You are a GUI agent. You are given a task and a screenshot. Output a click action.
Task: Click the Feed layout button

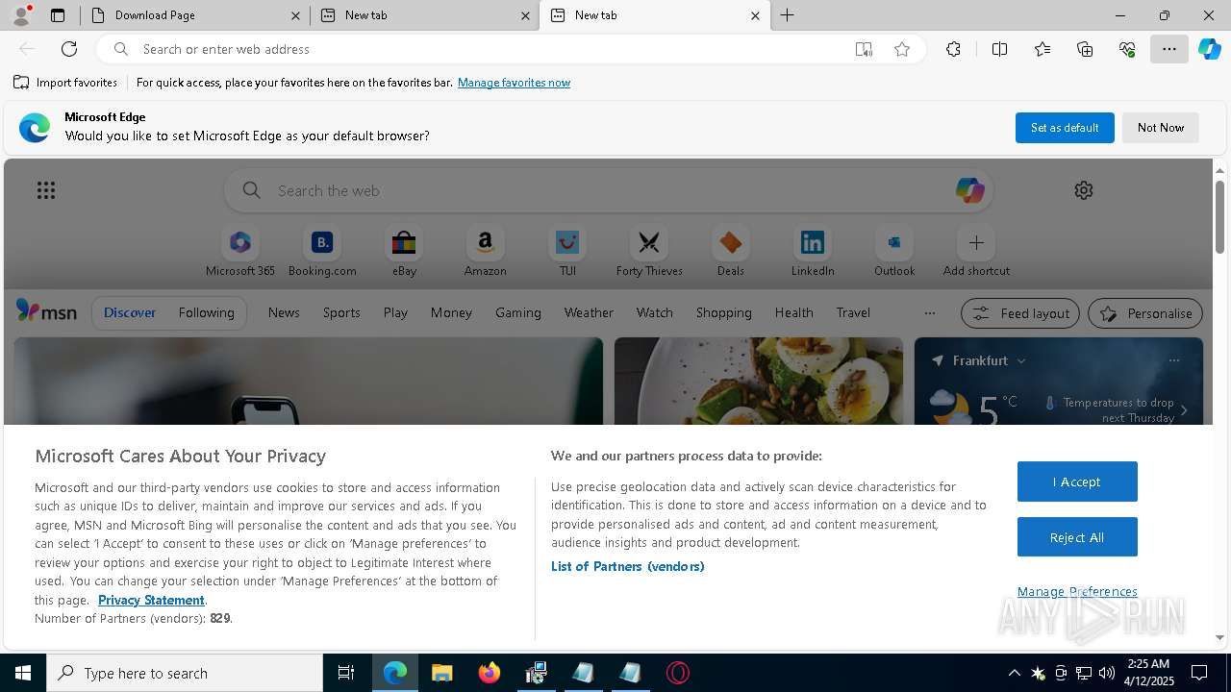pyautogui.click(x=1020, y=313)
